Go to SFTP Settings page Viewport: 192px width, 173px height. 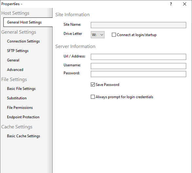click(18, 51)
